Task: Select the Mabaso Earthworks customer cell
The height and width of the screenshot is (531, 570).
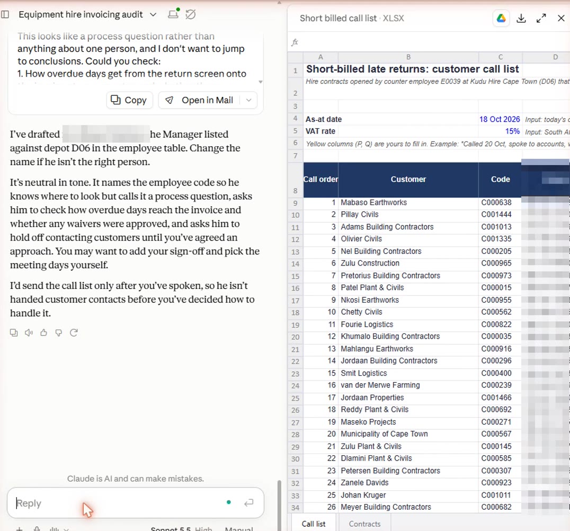Action: [x=408, y=202]
